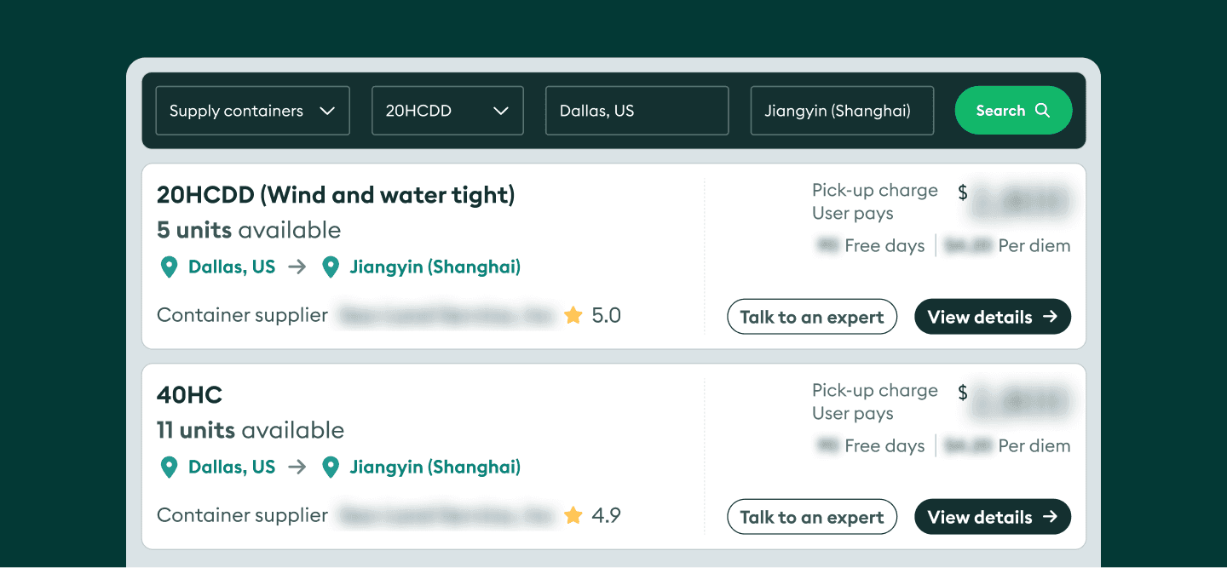Viewport: 1227px width, 568px height.
Task: Expand the 20HCDD container type dropdown
Action: click(447, 111)
